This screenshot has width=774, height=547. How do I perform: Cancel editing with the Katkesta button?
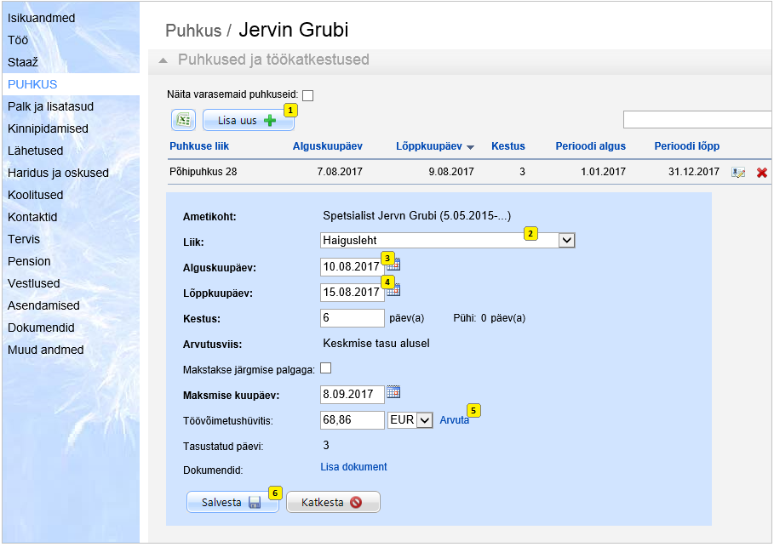pyautogui.click(x=332, y=502)
